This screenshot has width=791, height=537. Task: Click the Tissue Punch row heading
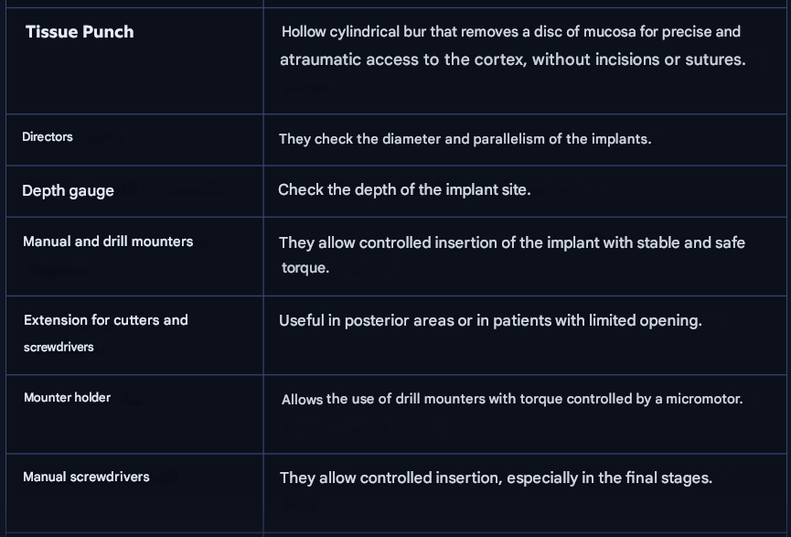(80, 32)
